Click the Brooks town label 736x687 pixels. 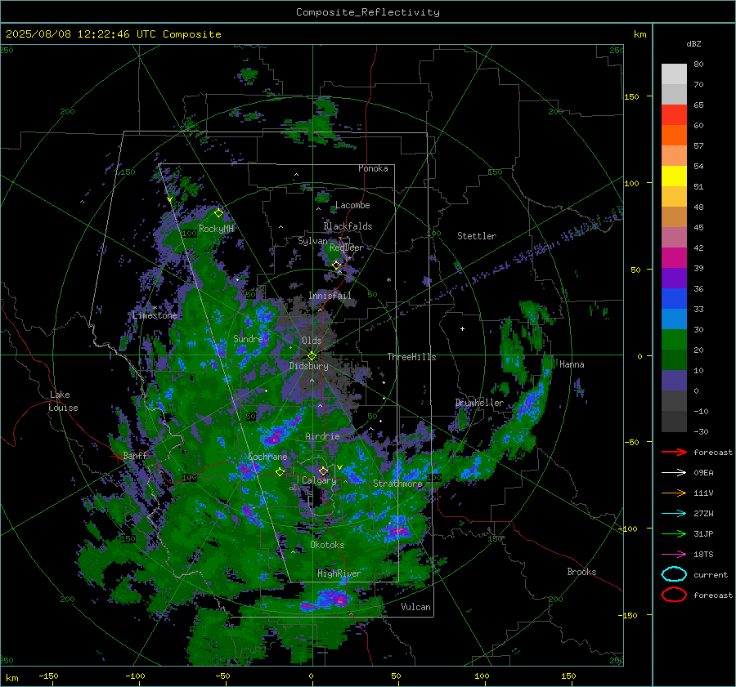pos(581,572)
